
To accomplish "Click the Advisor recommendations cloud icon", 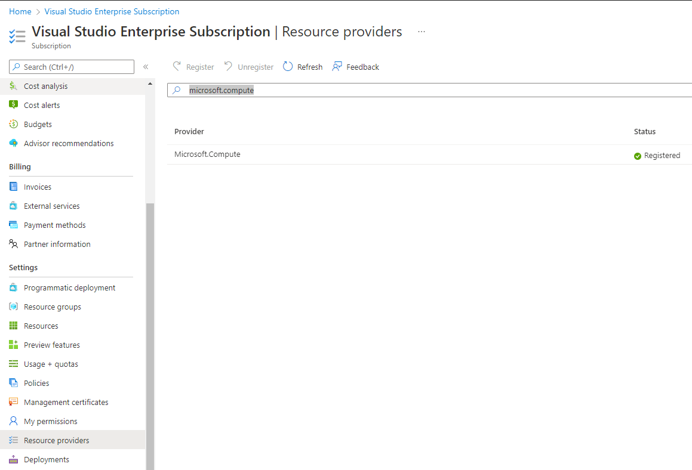I will pyautogui.click(x=13, y=143).
